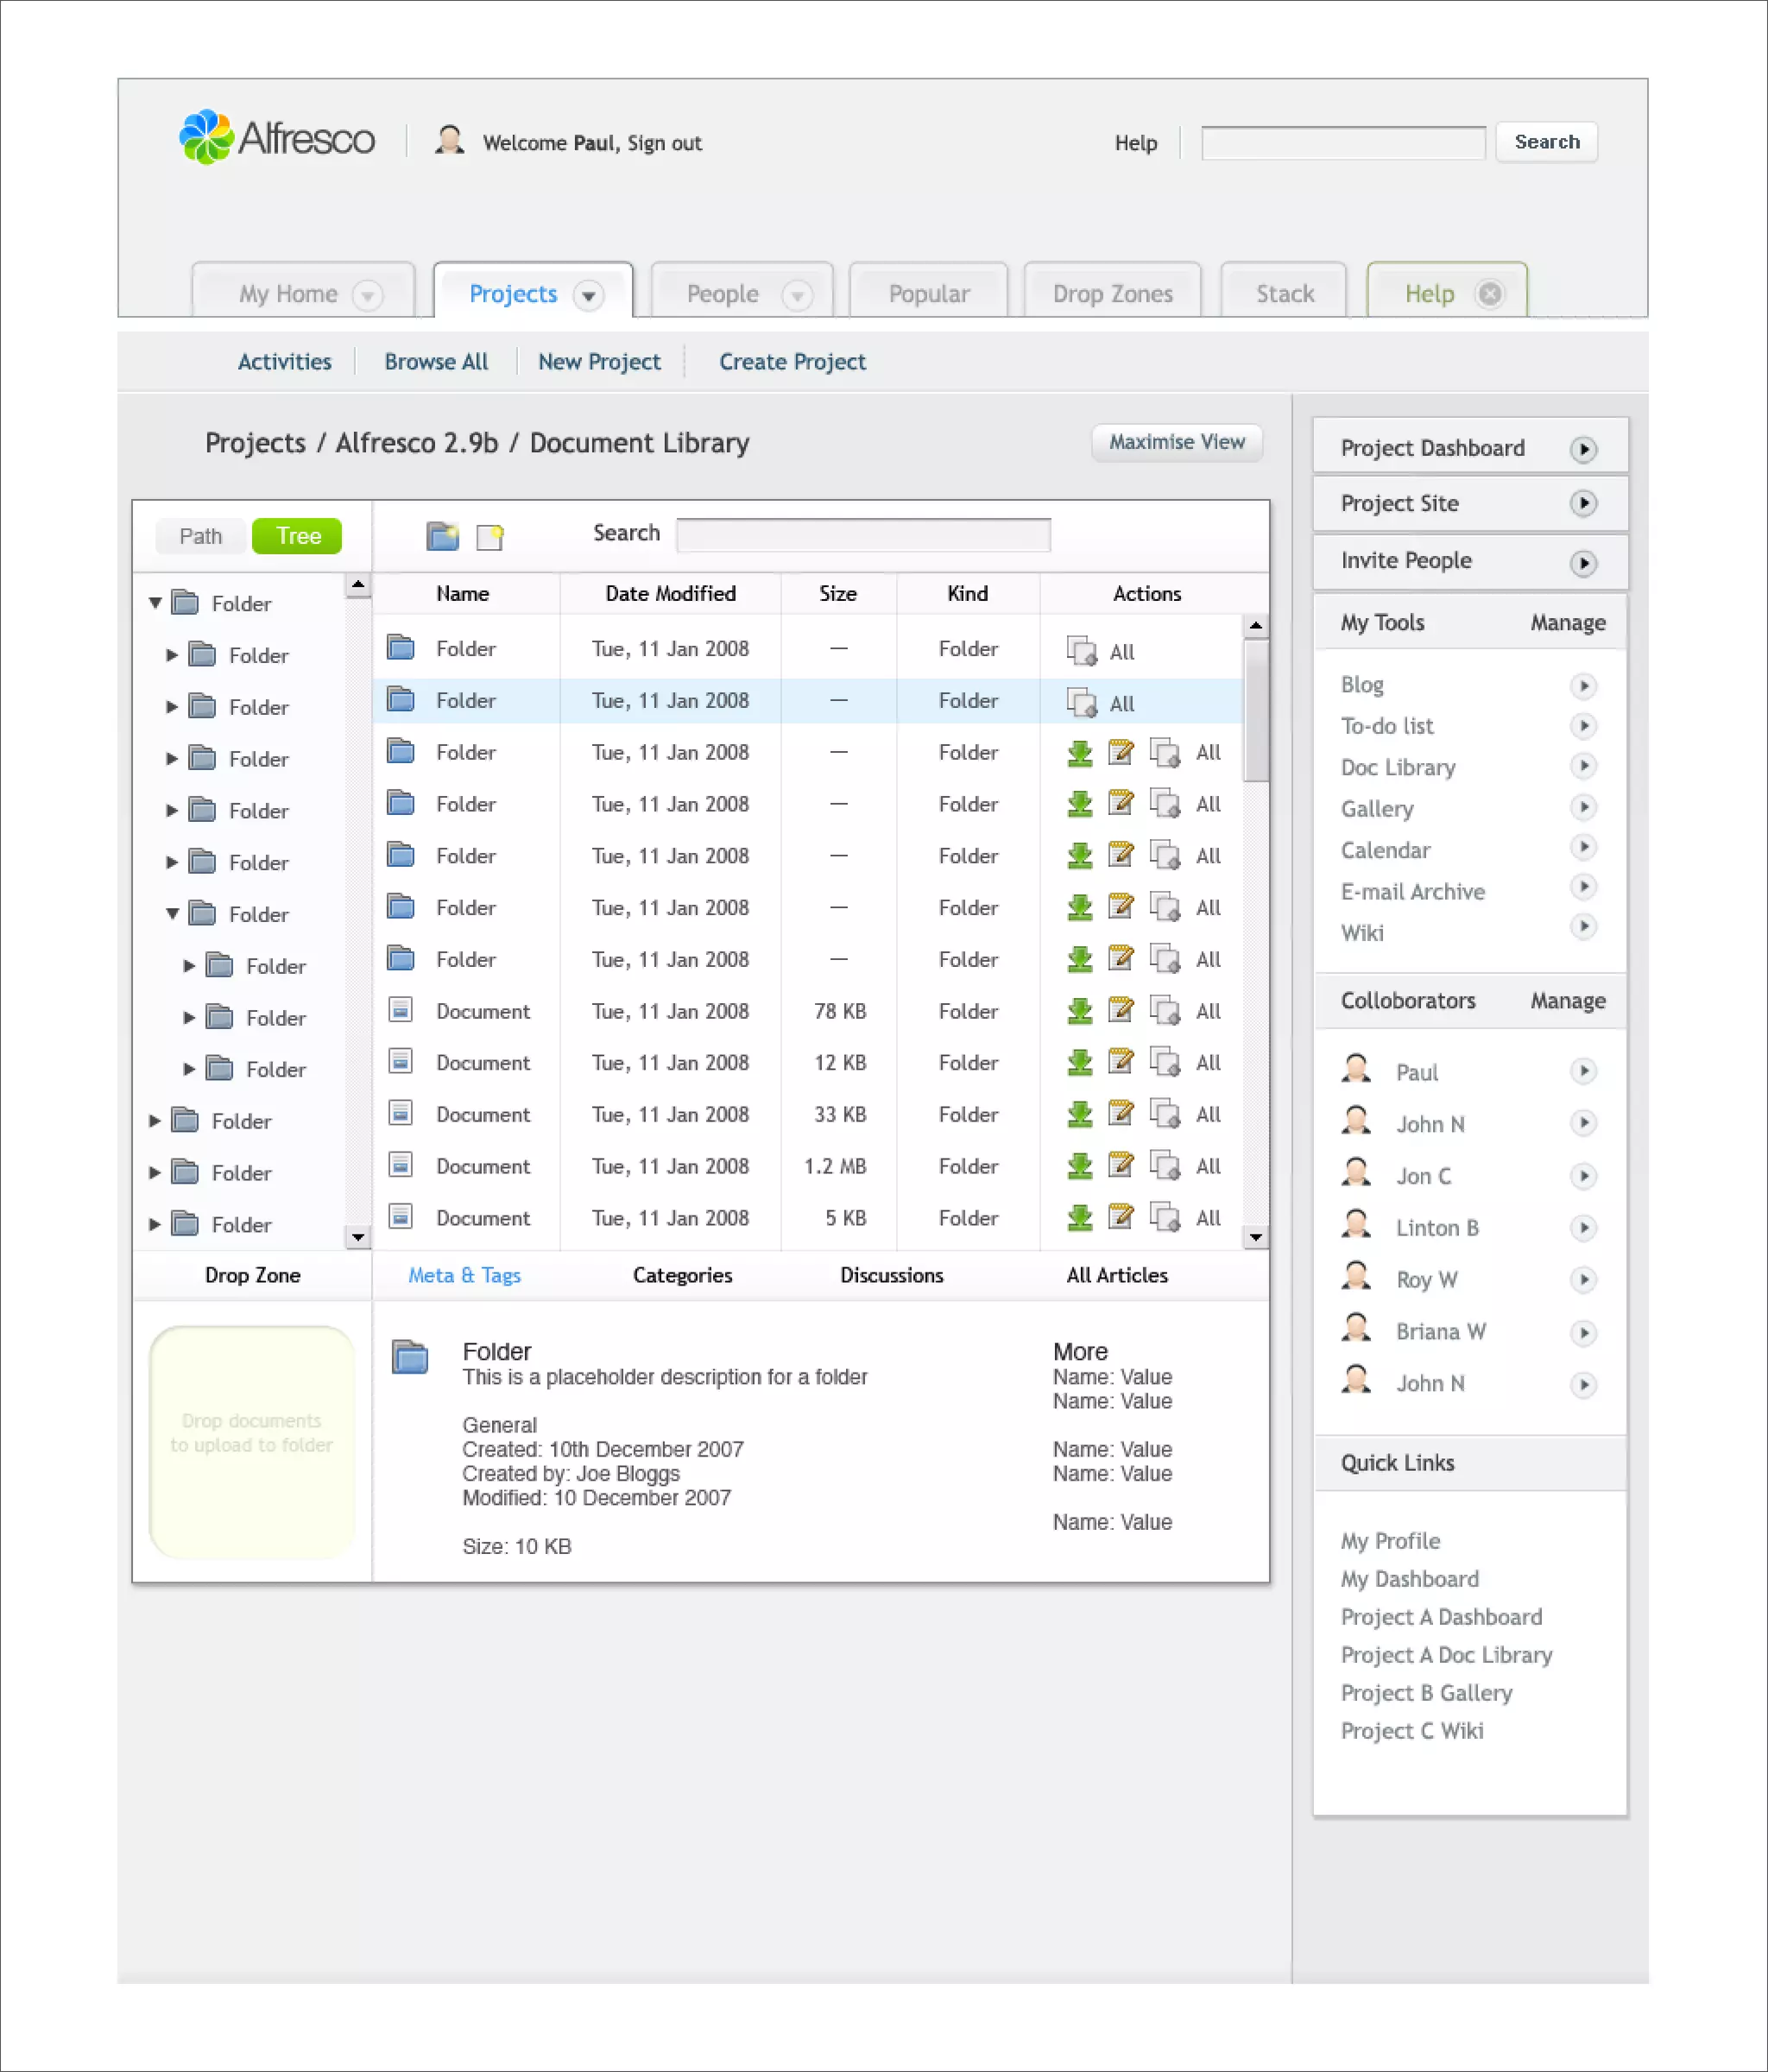Click the header search input field
This screenshot has height=2072, width=1768.
1343,143
